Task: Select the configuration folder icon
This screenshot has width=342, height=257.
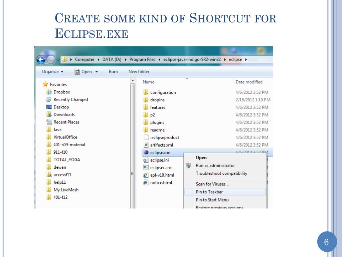Action: [146, 92]
